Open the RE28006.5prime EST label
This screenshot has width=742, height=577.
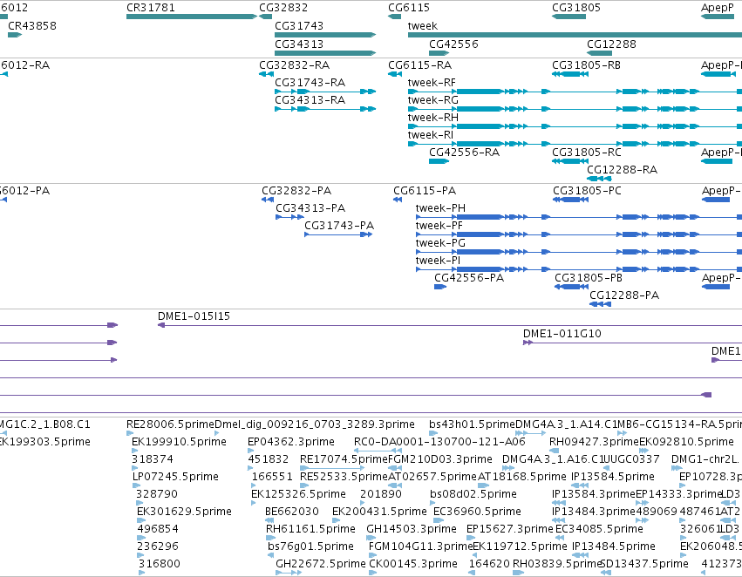click(x=170, y=424)
